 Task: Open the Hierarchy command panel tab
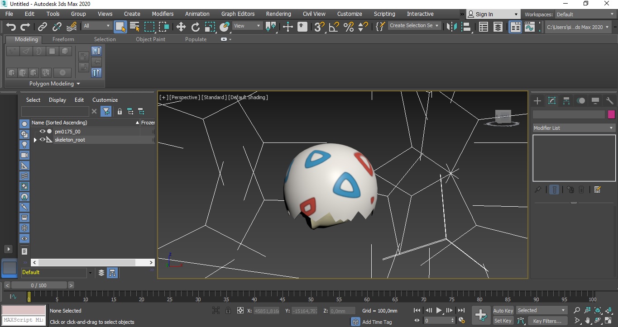click(566, 101)
